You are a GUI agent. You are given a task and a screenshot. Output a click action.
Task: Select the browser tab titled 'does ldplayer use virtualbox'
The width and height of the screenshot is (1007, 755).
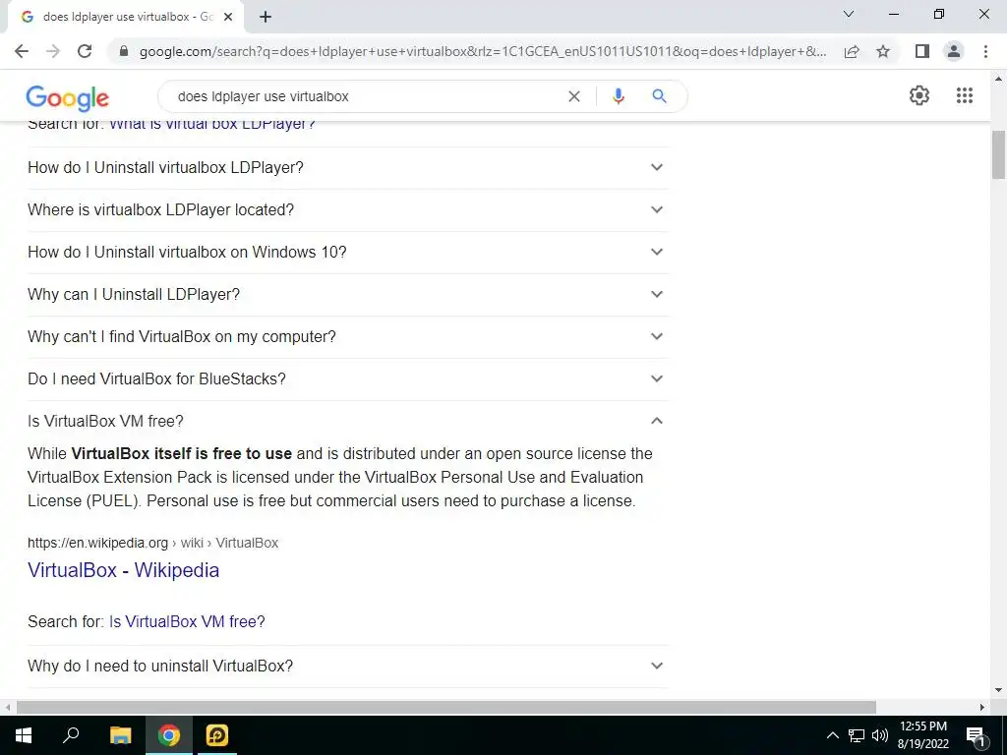click(125, 18)
